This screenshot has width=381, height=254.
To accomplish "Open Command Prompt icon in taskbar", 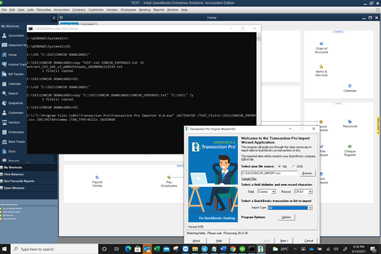I will (x=251, y=249).
